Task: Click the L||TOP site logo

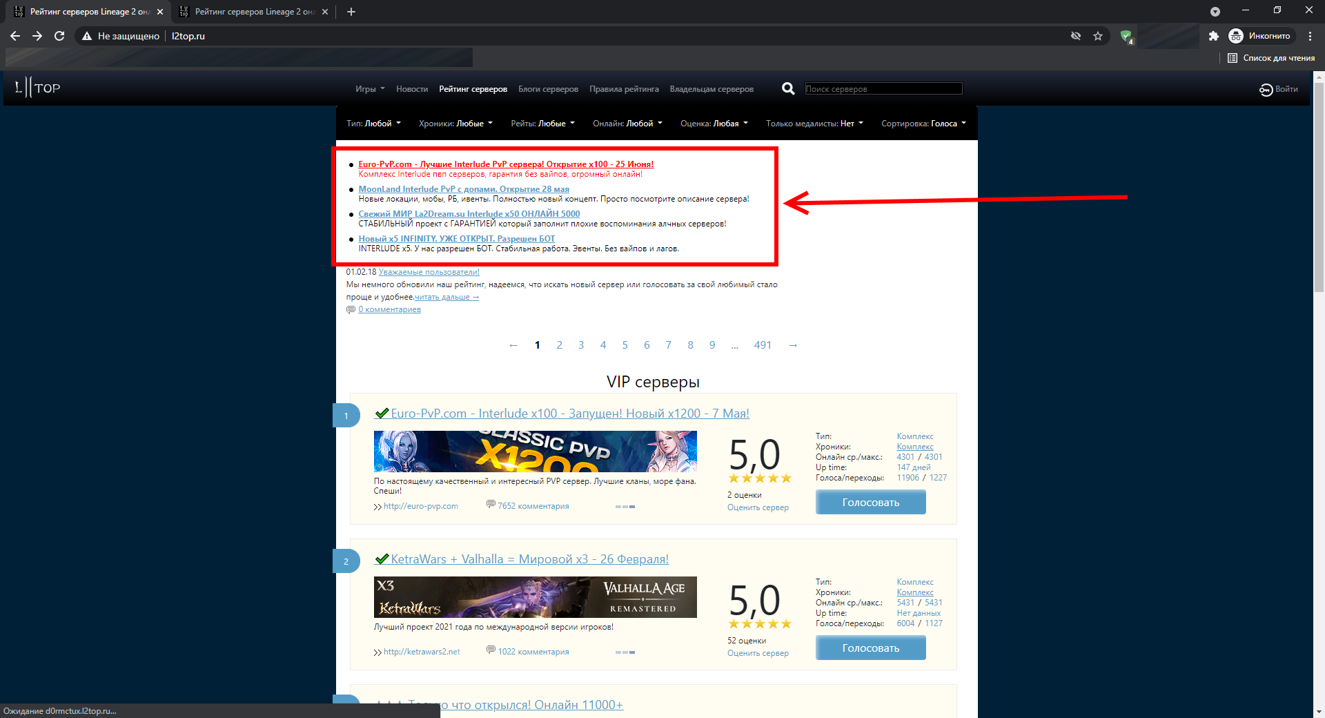Action: 35,88
